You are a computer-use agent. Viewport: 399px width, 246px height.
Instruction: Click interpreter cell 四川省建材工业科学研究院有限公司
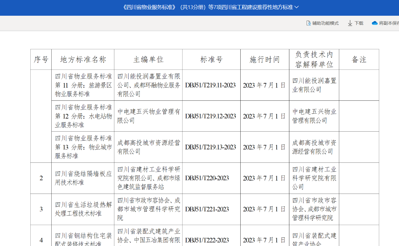[314, 178]
